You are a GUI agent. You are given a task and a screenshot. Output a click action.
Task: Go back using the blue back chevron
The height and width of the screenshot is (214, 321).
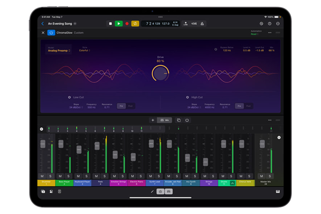pyautogui.click(x=43, y=24)
